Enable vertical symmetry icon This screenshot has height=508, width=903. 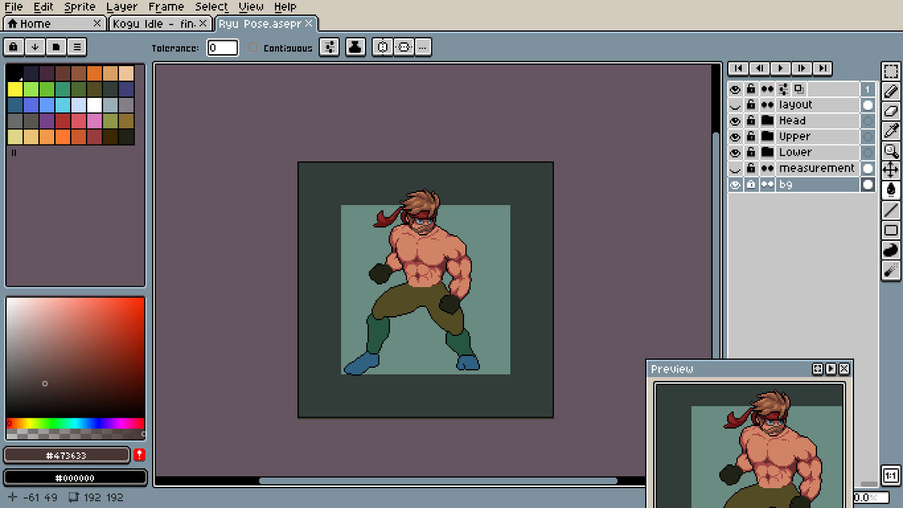pos(403,47)
